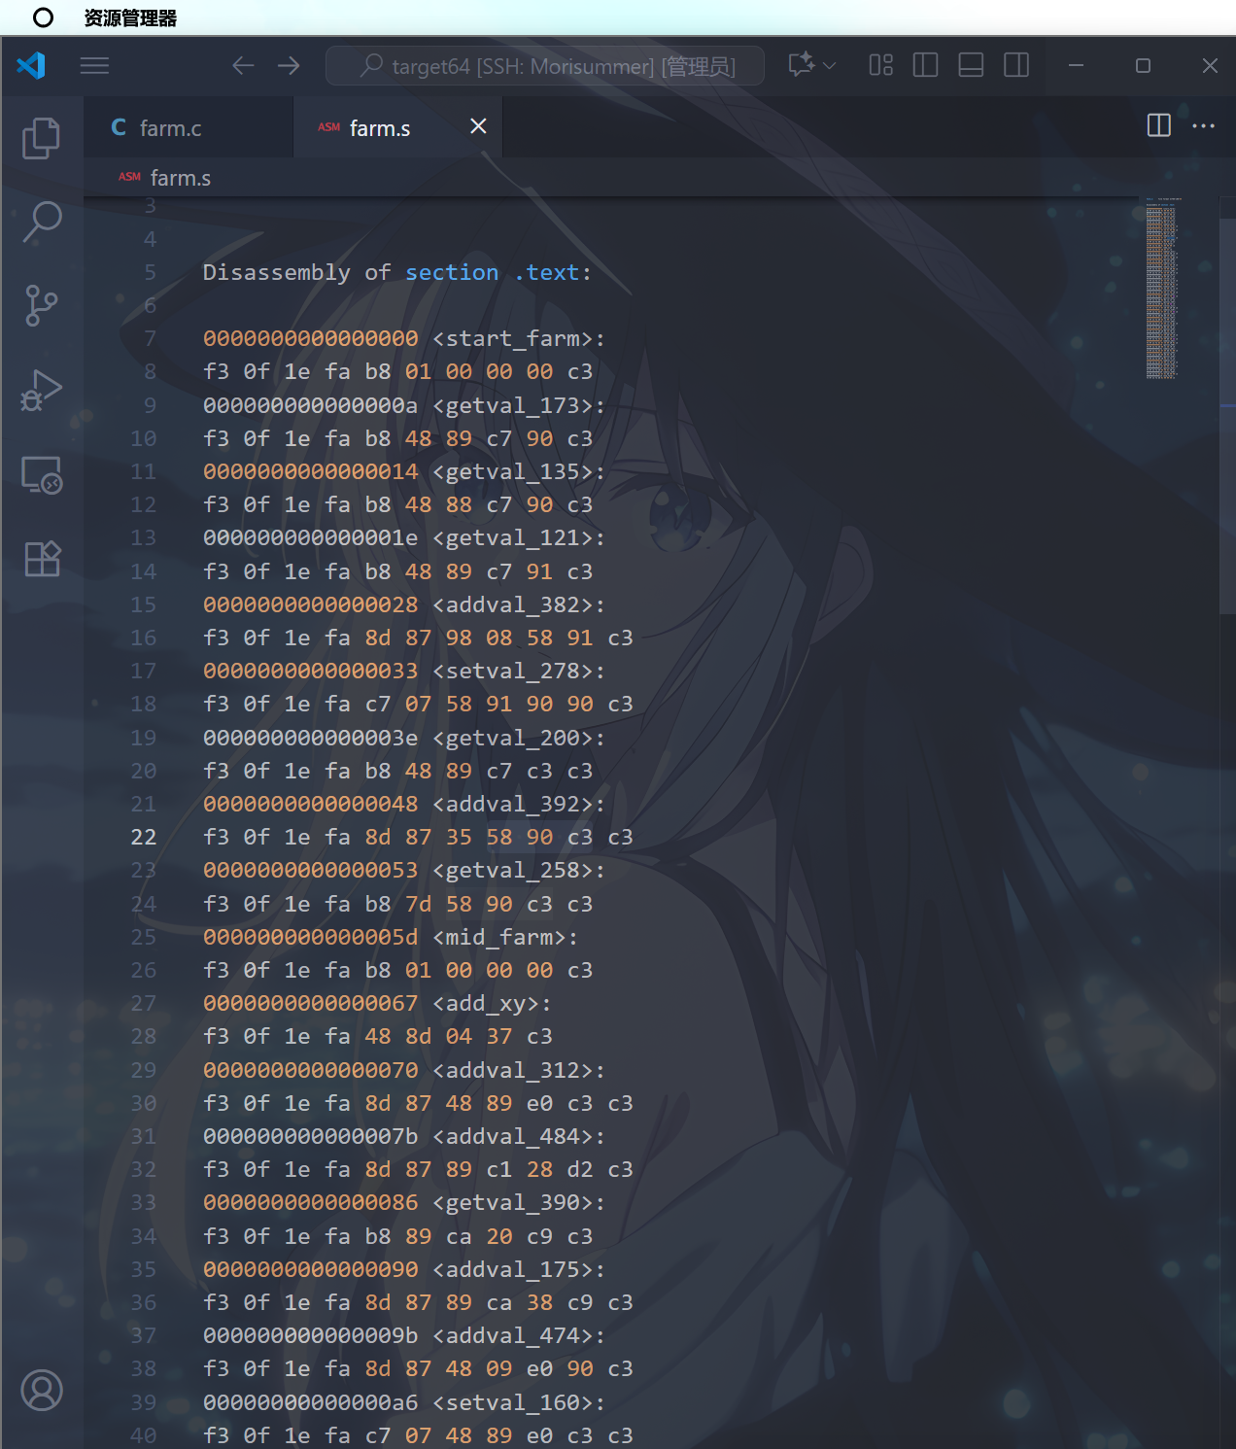Expand the Copilot chat dropdown arrow
The image size is (1236, 1449).
(830, 65)
